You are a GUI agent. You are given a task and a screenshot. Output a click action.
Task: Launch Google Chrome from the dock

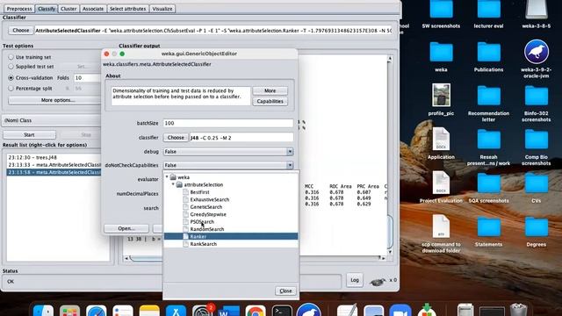pyautogui.click(x=256, y=311)
